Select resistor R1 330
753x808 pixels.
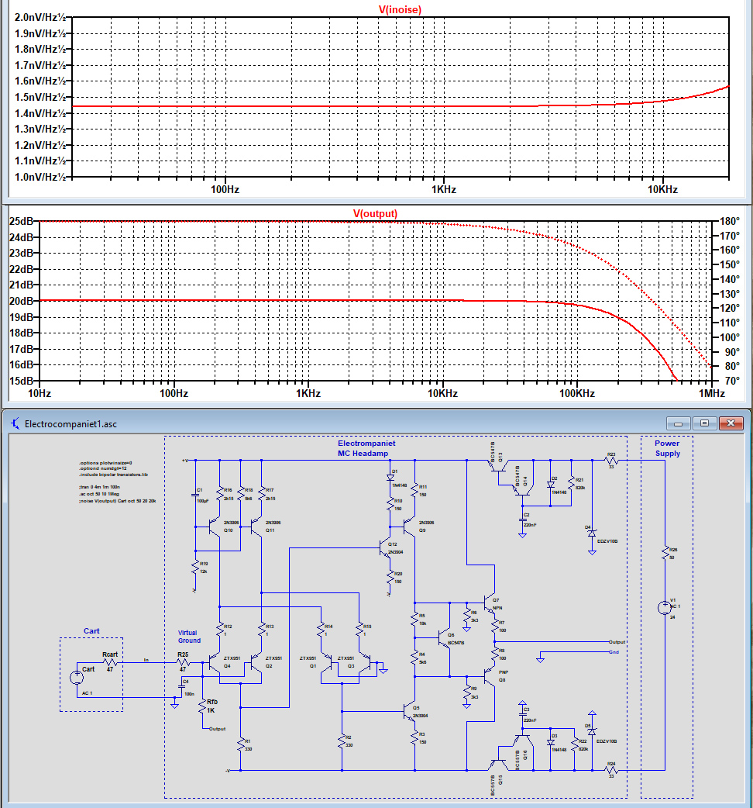point(240,744)
